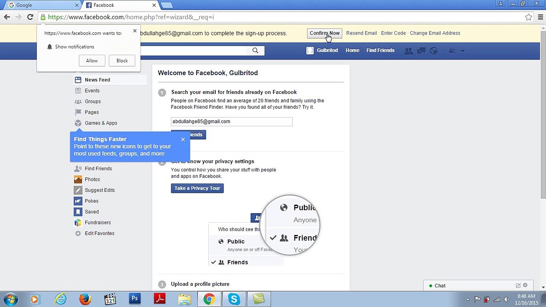Go to Home in Facebook top bar
This screenshot has width=546, height=307.
(352, 50)
